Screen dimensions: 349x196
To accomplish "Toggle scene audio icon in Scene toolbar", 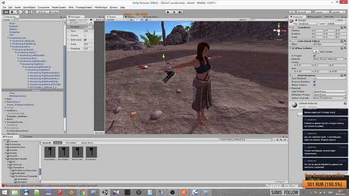I will point(142,20).
